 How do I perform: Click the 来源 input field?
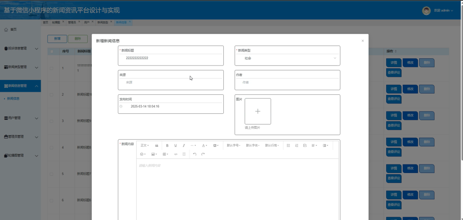click(170, 83)
